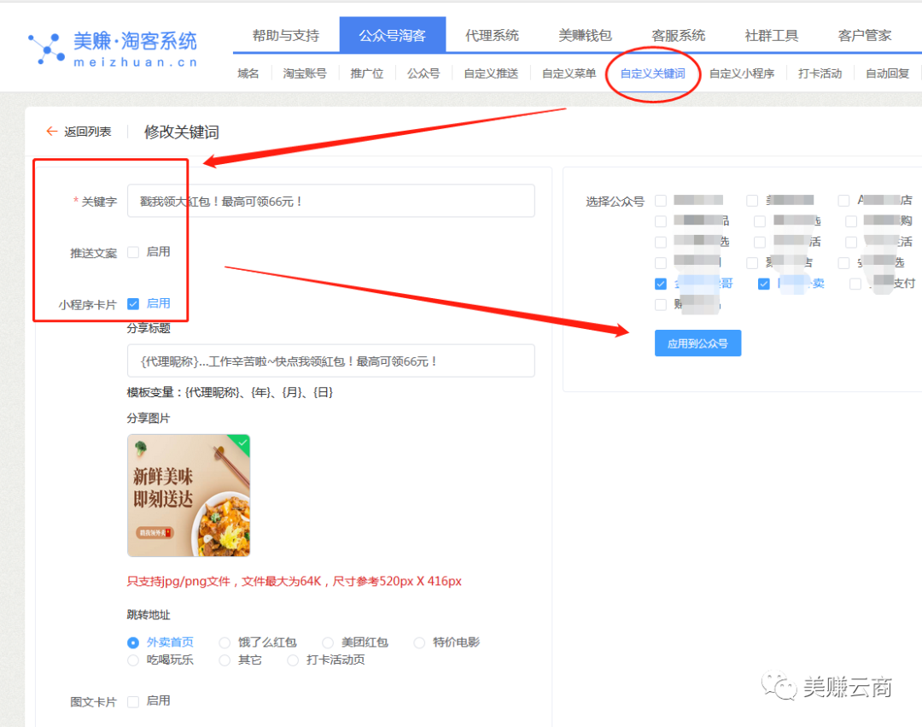The width and height of the screenshot is (922, 727).
Task: Click the 分享标题 text field
Action: [x=330, y=361]
